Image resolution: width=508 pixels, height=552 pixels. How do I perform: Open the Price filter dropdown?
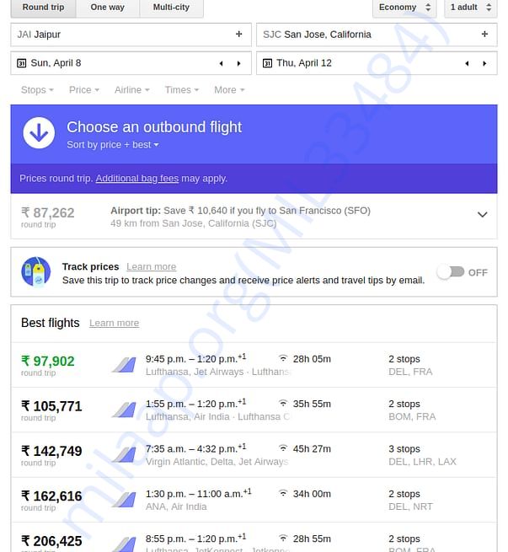[x=84, y=90]
